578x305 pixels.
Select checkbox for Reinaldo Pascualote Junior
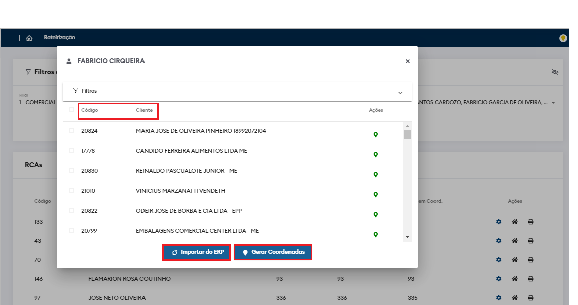[71, 171]
